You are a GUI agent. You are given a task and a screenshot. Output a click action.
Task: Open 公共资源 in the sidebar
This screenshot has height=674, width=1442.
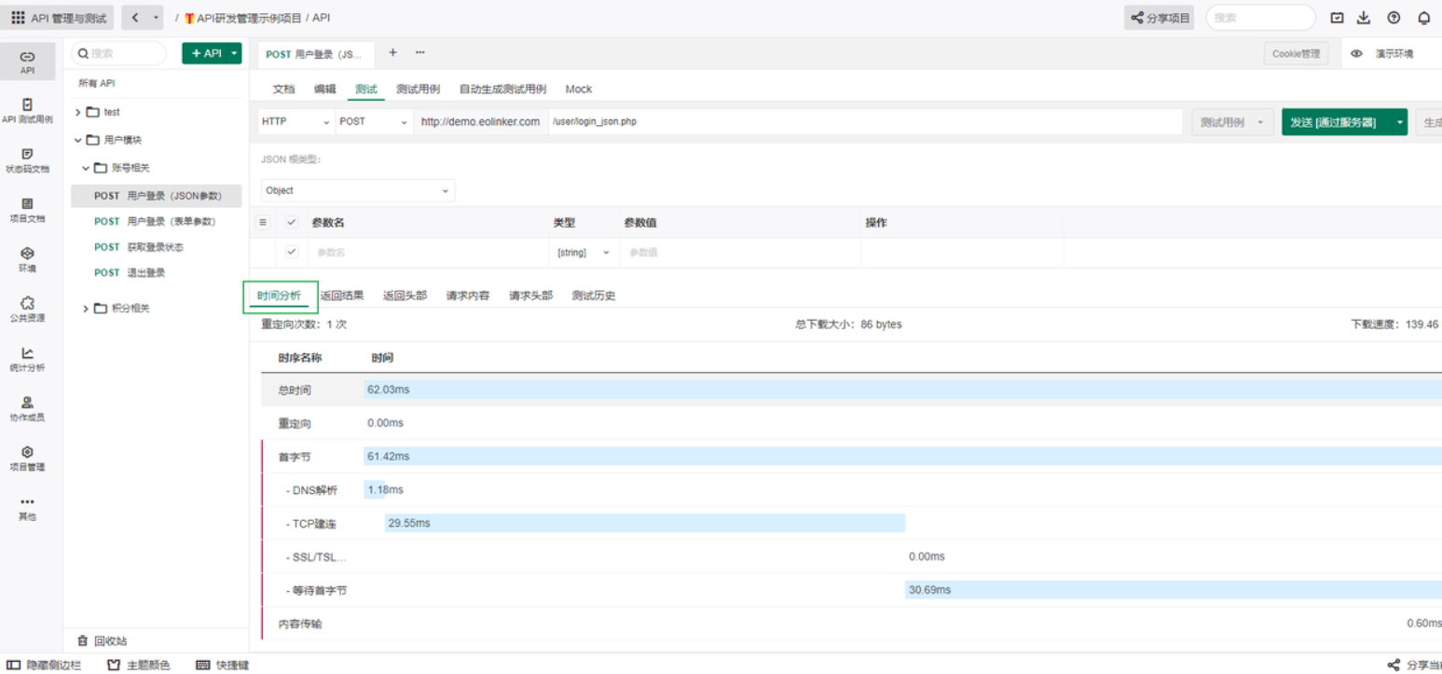[27, 309]
